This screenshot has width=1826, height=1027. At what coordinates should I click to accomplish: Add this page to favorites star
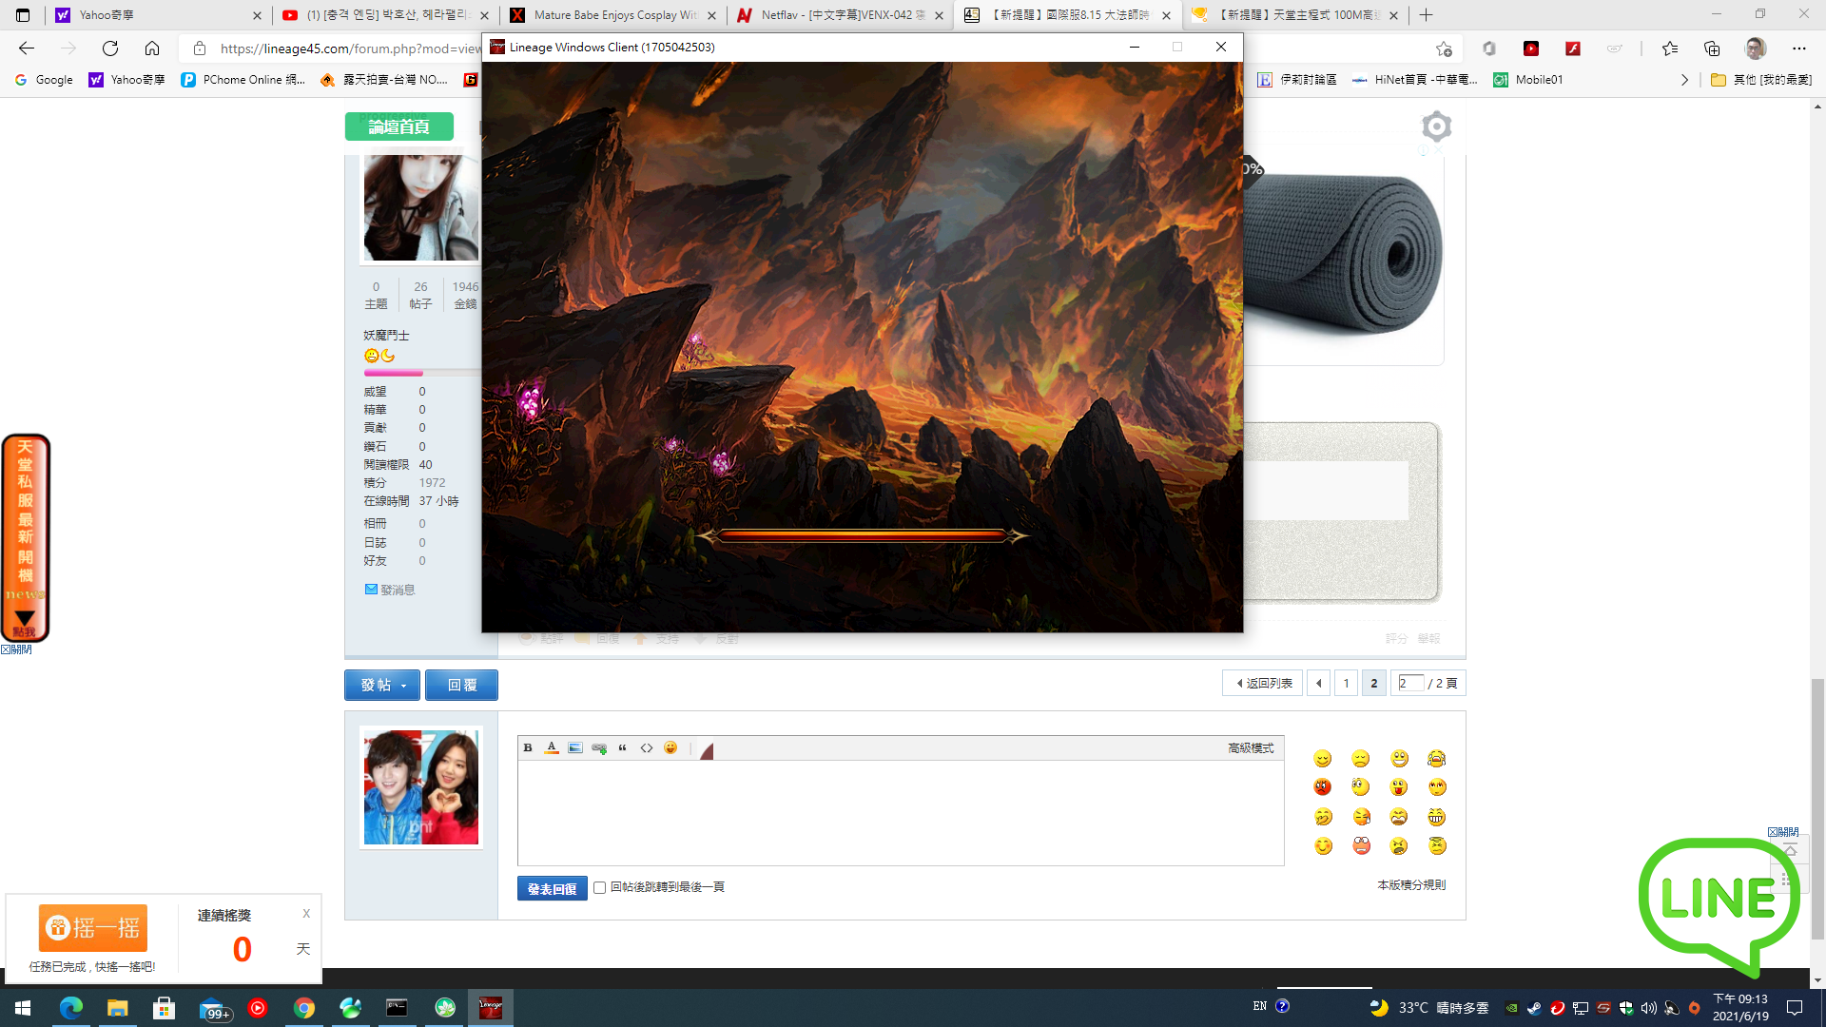[x=1444, y=48]
